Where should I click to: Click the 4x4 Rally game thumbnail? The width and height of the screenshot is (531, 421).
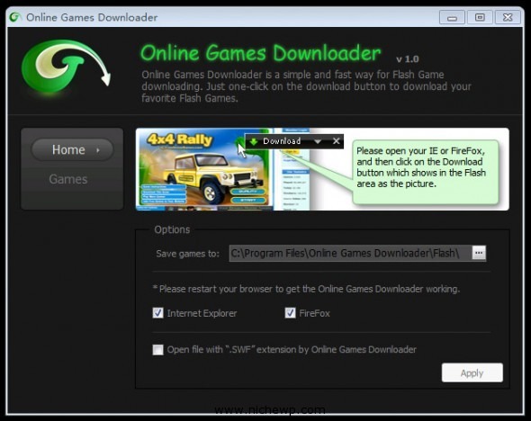tap(204, 169)
